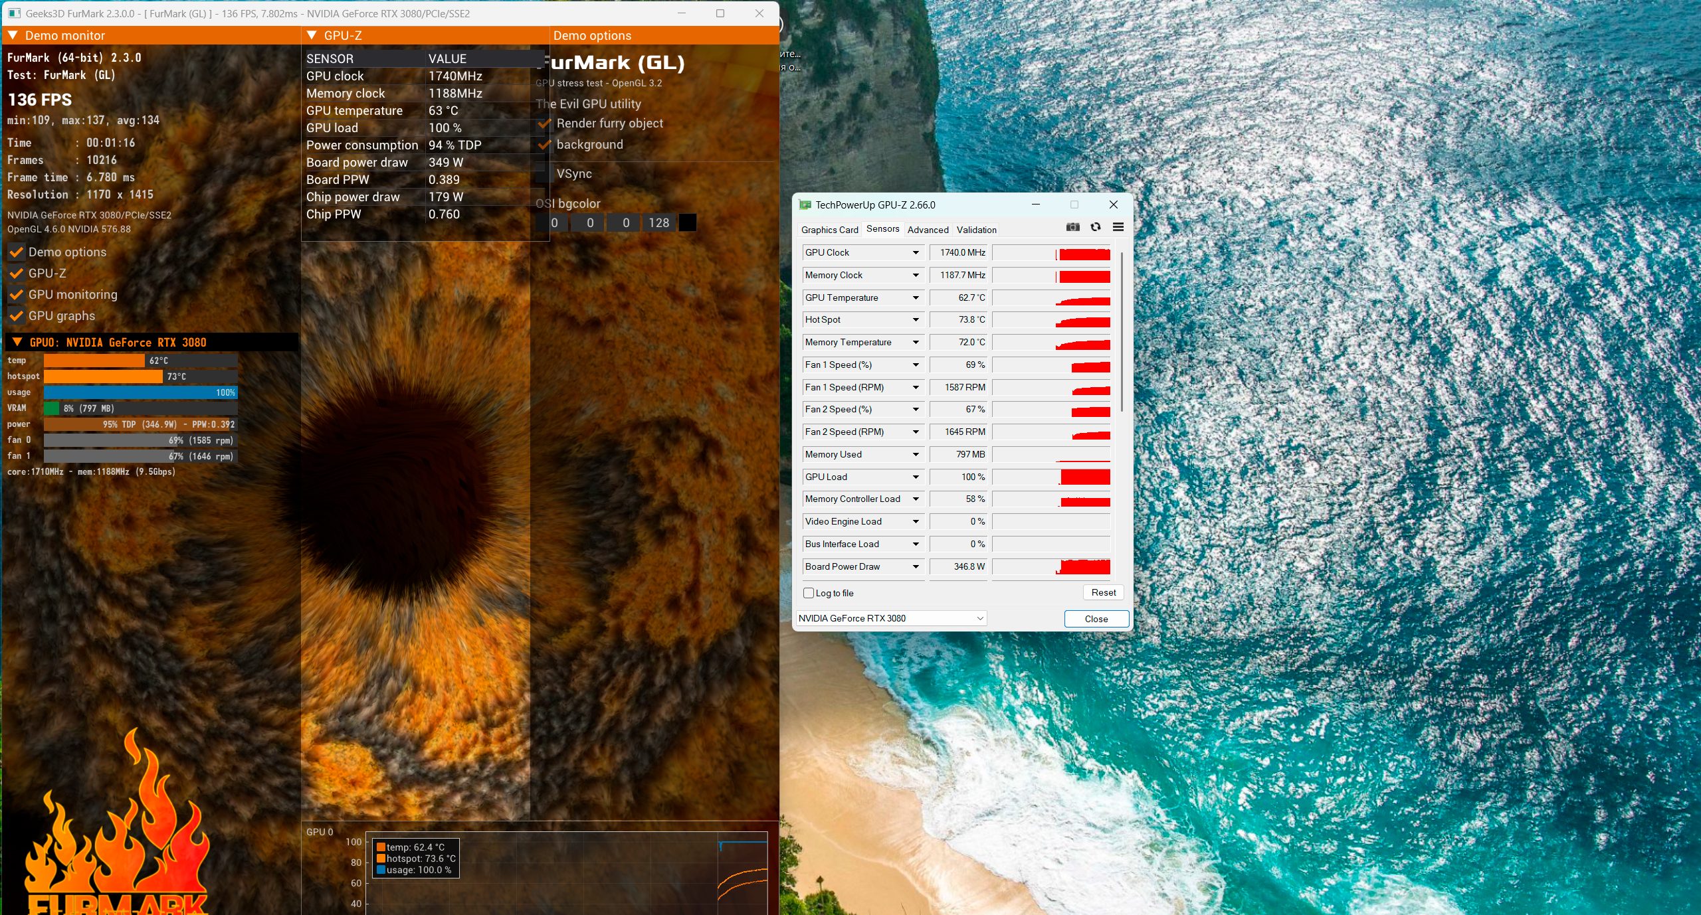Click the 346.8 W Board Power Draw value

click(959, 566)
